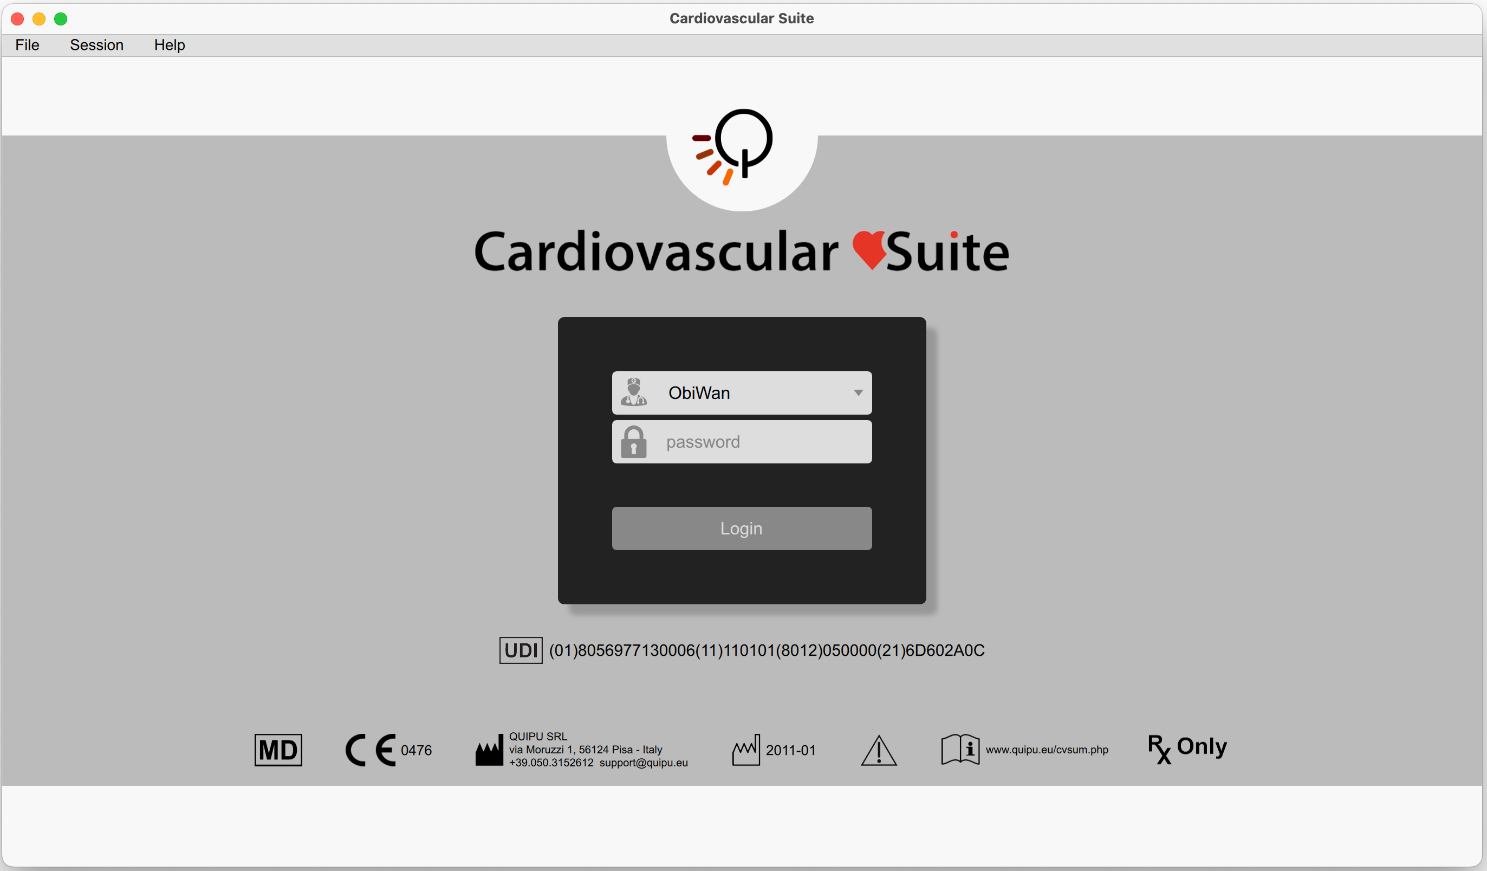Click the 2011-01 date of manufacture symbol
Viewport: 1487px width, 871px height.
[747, 750]
